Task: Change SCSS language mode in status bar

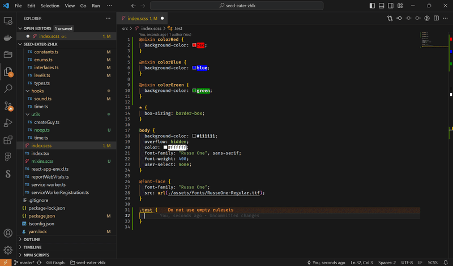Action: click(433, 263)
